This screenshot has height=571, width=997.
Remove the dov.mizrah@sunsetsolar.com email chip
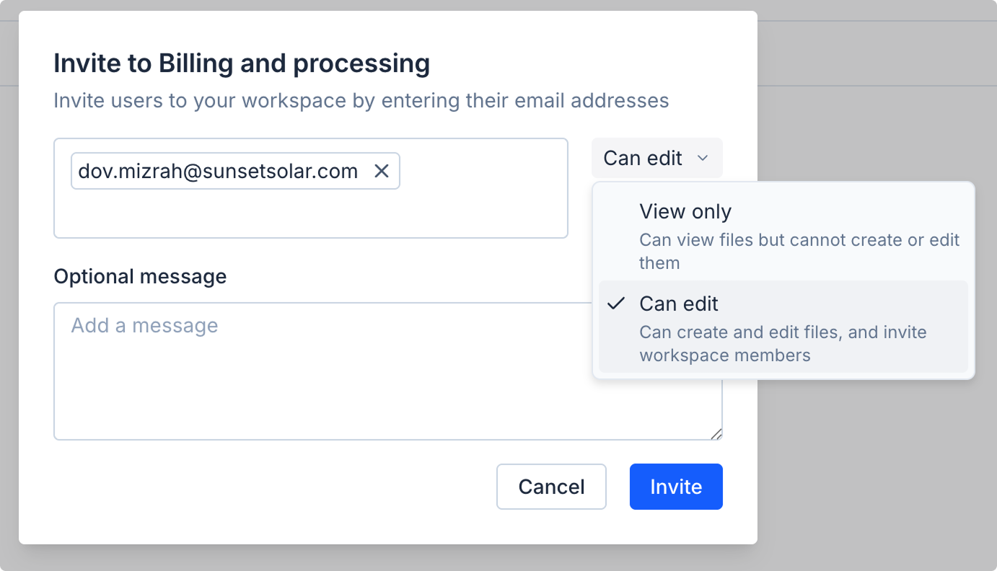(382, 171)
